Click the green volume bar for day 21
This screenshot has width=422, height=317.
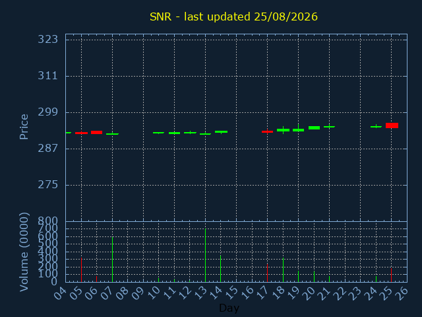[330, 279]
